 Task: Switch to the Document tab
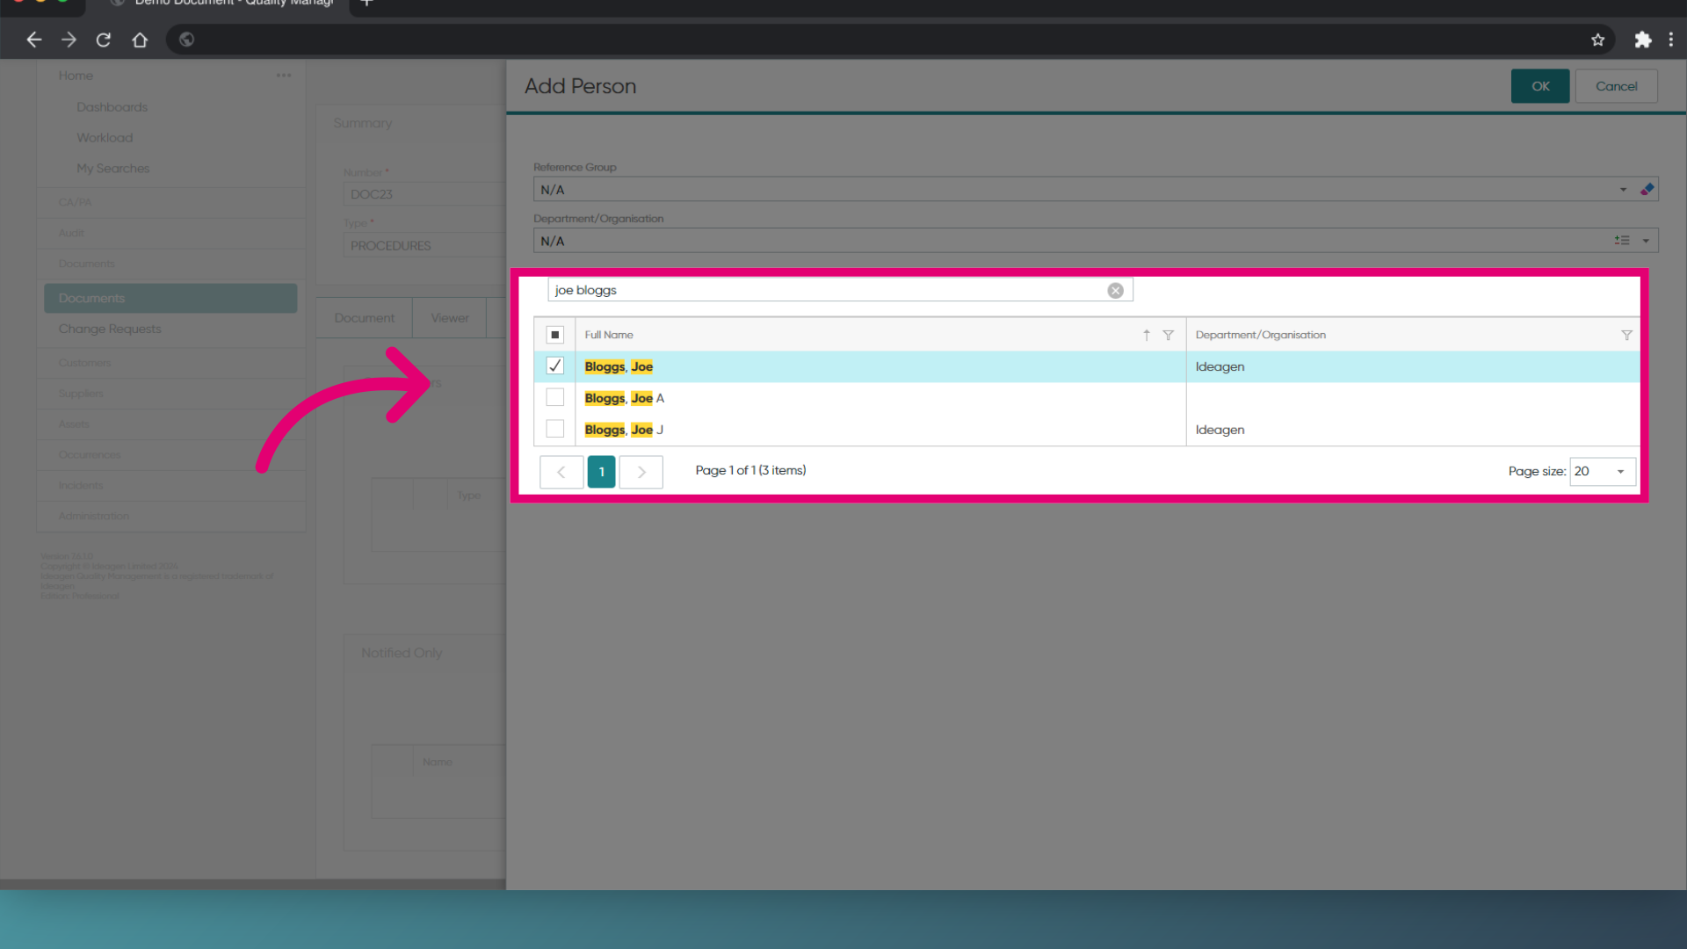tap(364, 318)
